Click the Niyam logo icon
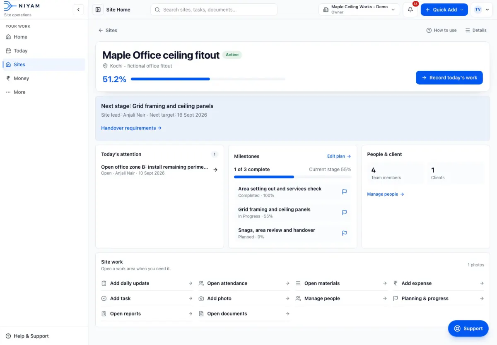Screen dimensions: 497x345 click(x=10, y=6)
